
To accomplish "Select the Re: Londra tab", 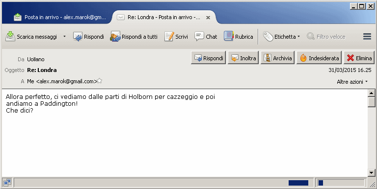I will click(163, 17).
